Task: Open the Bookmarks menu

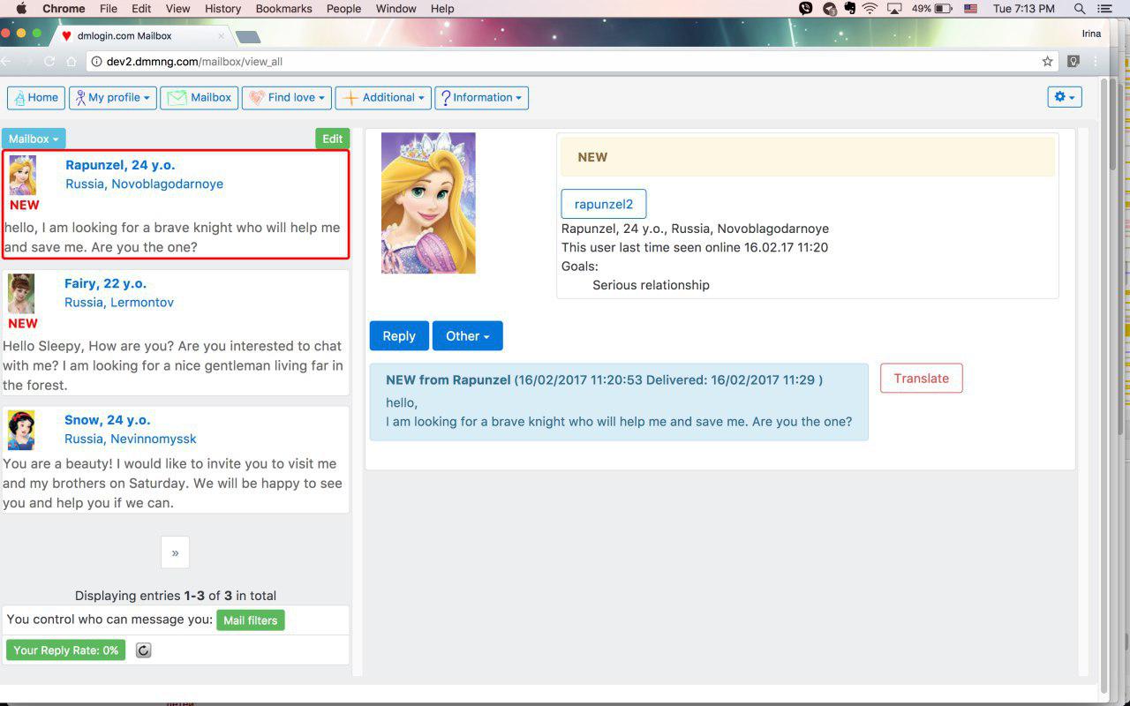Action: click(283, 9)
